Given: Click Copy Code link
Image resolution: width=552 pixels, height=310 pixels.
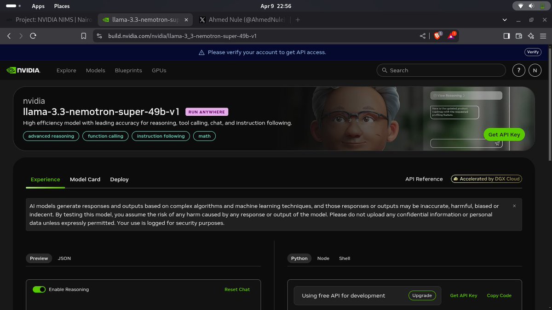Looking at the screenshot, I should 499,295.
